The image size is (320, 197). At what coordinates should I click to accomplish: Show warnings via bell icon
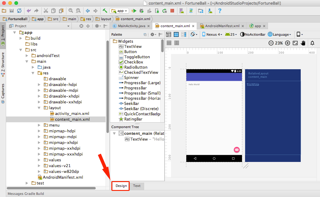pyautogui.click(x=312, y=43)
